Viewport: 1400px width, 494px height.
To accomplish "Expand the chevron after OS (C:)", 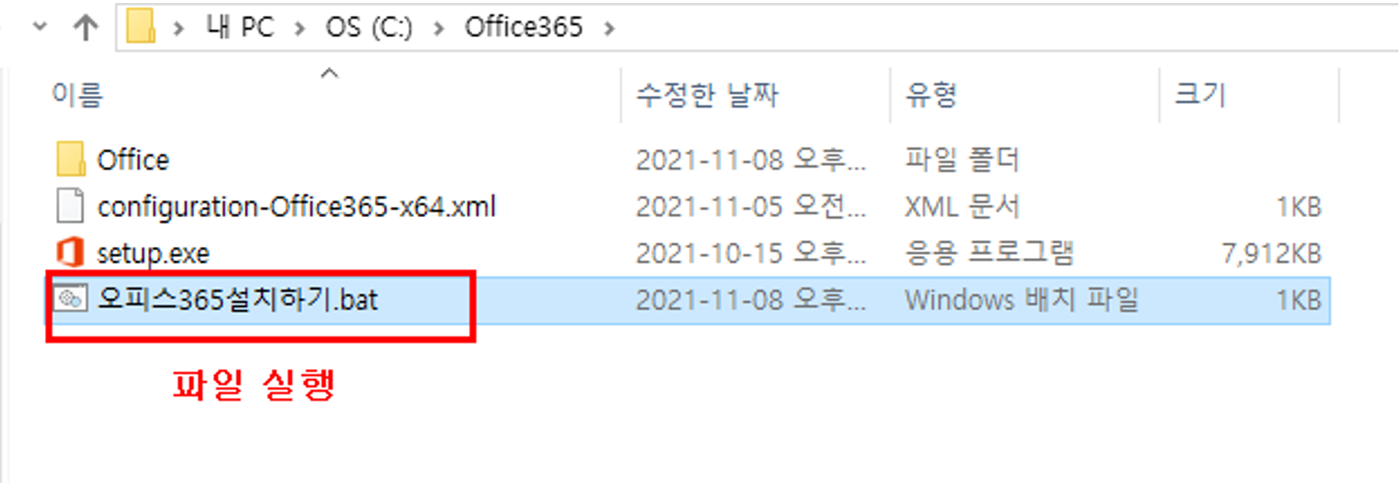I will point(438,29).
